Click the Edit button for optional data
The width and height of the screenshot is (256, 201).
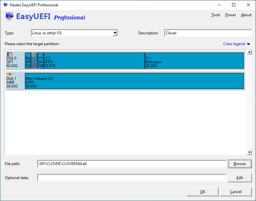pyautogui.click(x=240, y=178)
